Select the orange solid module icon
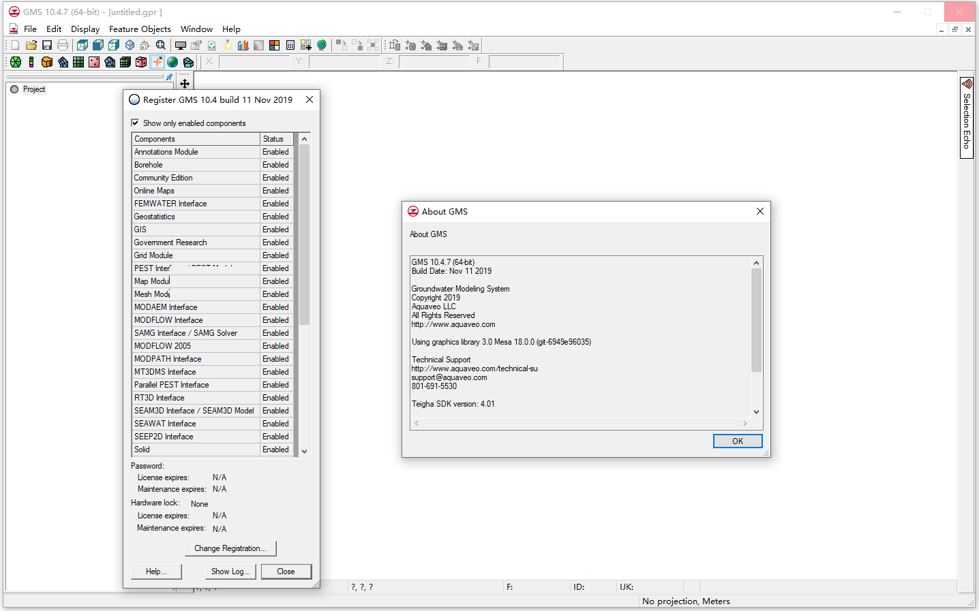The image size is (979, 611). click(47, 62)
